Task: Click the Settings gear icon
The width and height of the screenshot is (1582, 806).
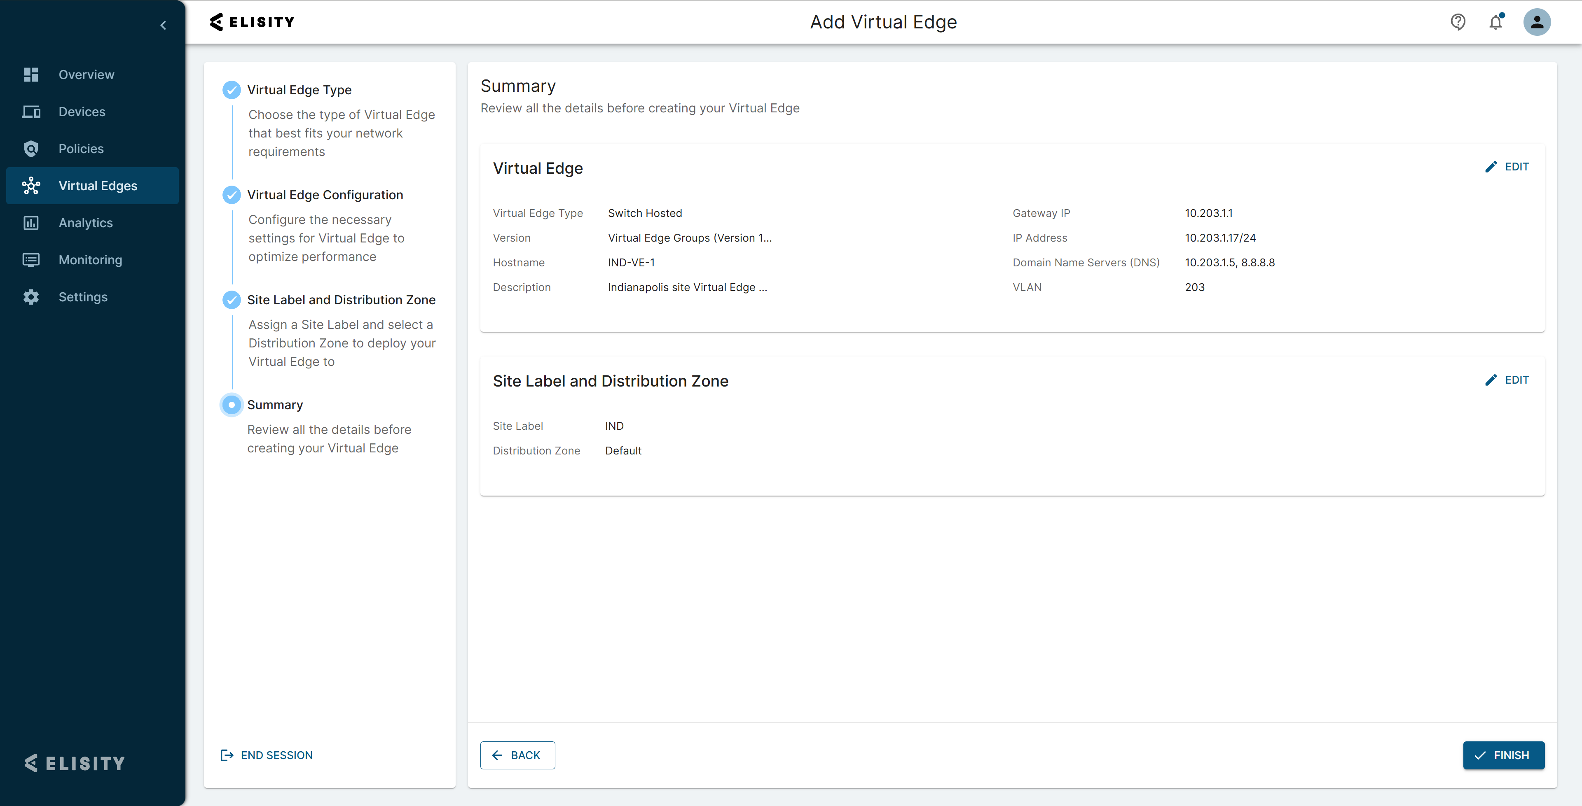Action: click(31, 297)
